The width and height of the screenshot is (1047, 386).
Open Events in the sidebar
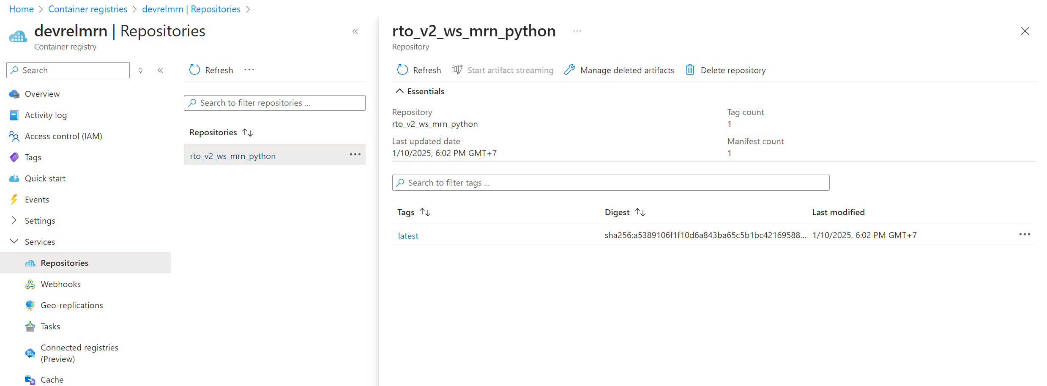tap(37, 200)
